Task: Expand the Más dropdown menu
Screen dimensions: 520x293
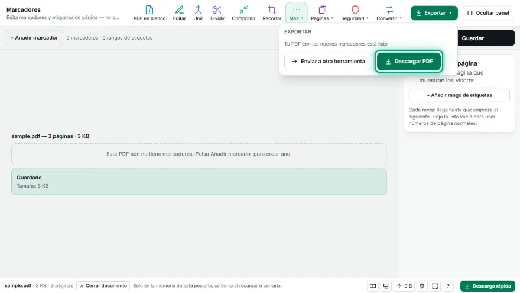Action: point(296,13)
